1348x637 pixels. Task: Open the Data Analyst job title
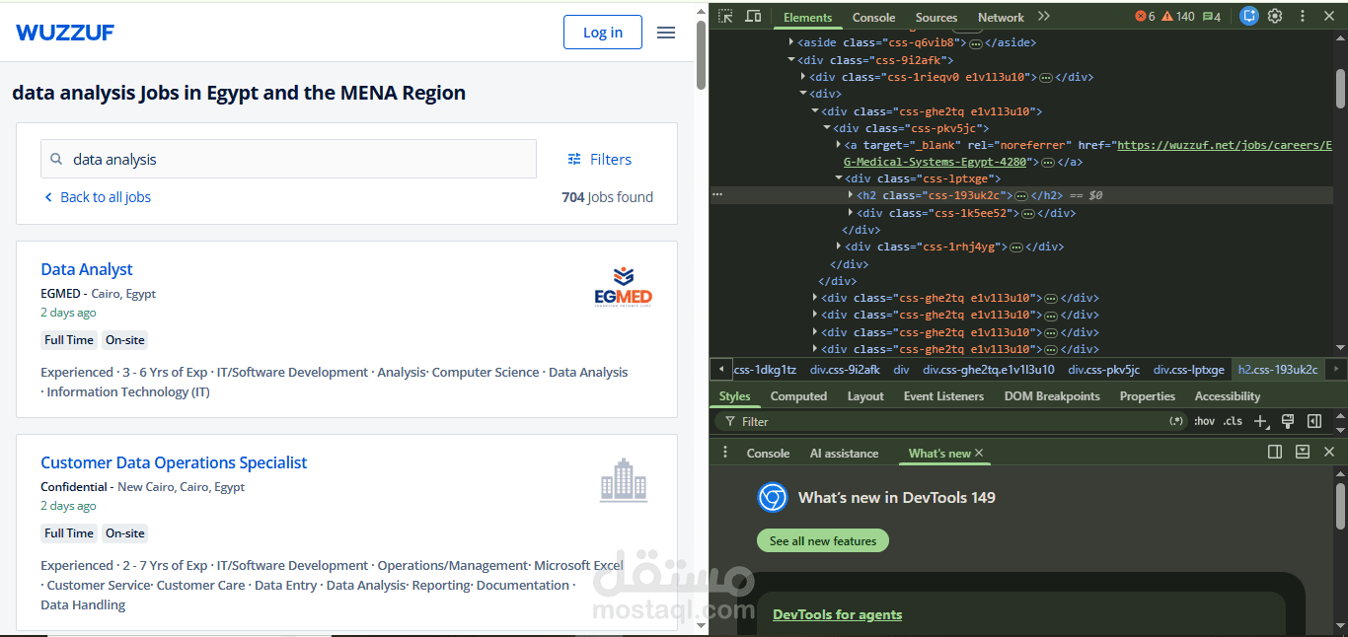click(87, 269)
